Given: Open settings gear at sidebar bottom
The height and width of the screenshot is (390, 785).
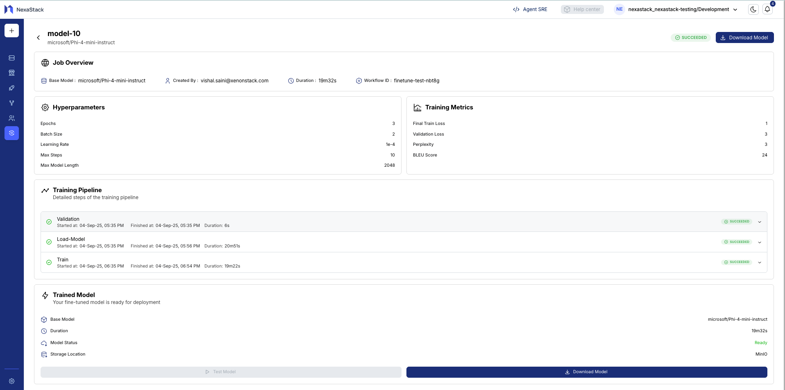Looking at the screenshot, I should click(x=11, y=381).
